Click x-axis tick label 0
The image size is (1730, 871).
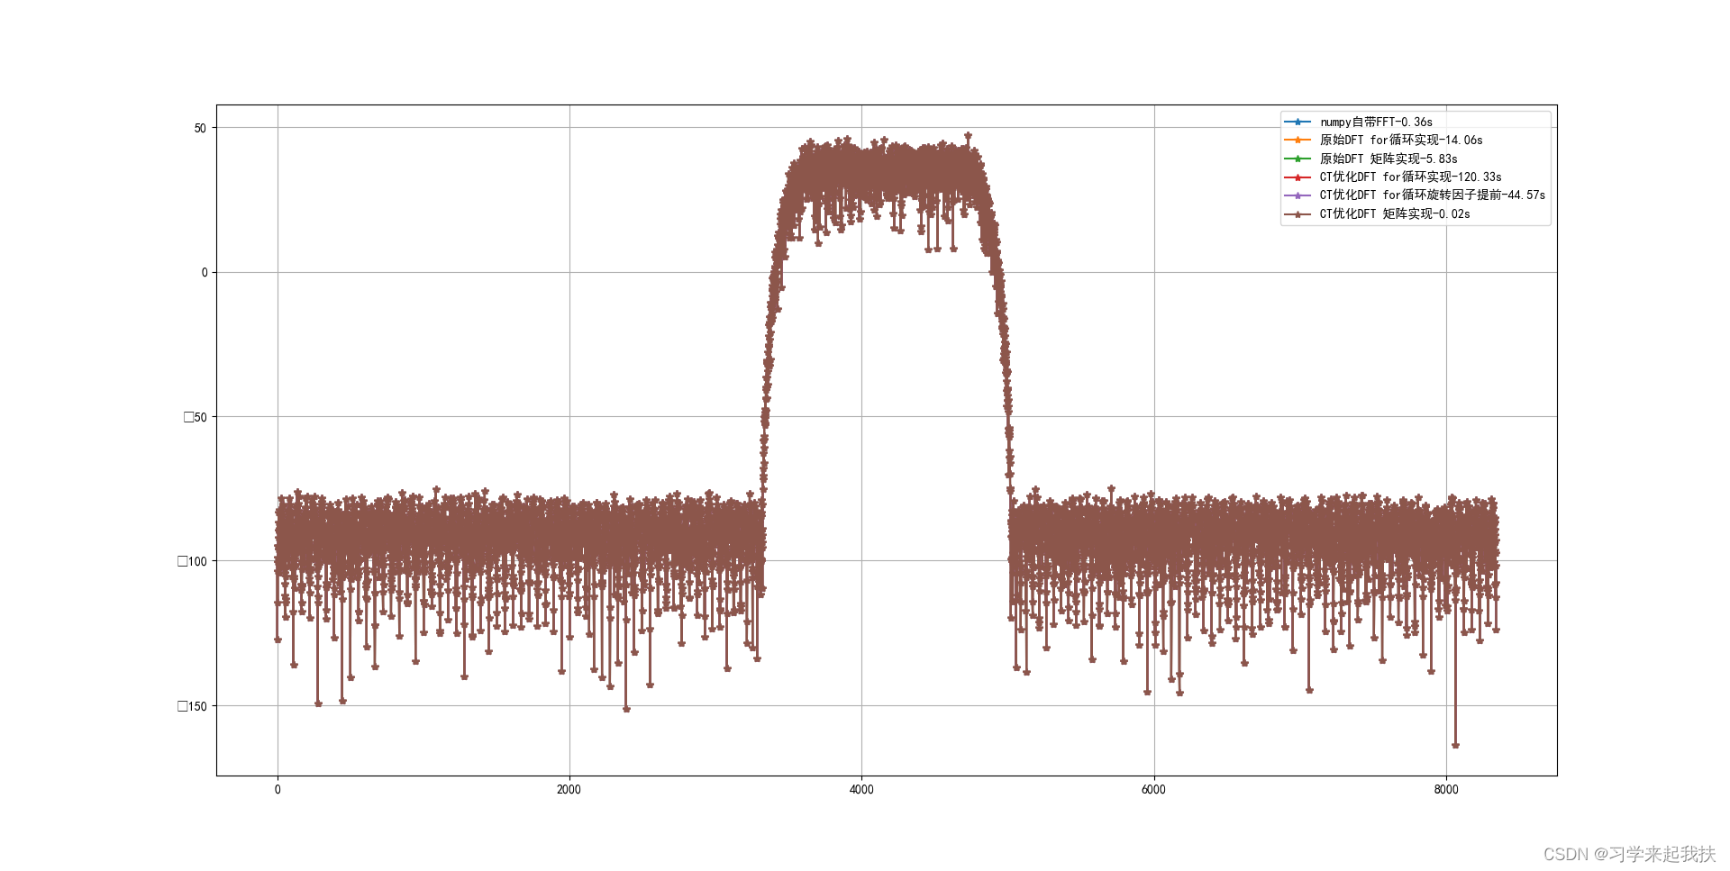click(x=278, y=790)
